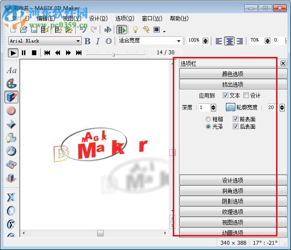Toggle the 后表面 checkbox

(235, 127)
